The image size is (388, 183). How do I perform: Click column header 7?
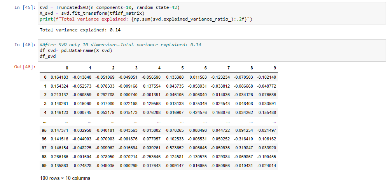point(229,68)
